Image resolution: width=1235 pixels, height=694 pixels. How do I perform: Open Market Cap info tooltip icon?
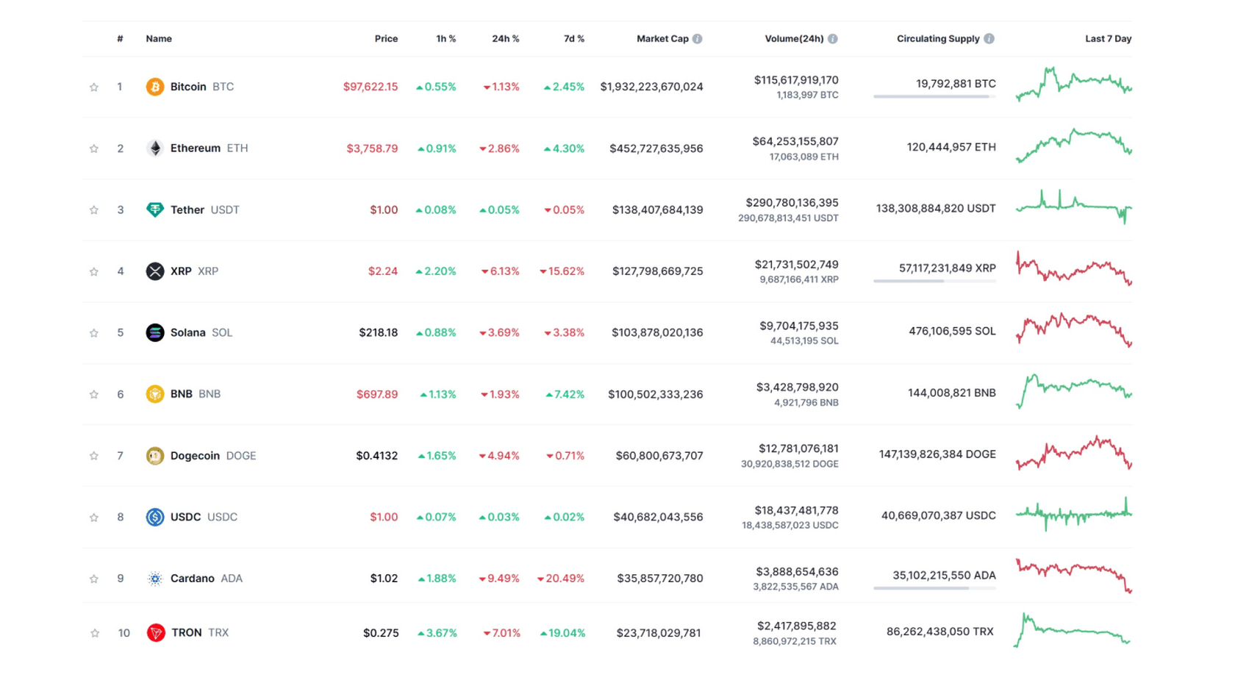[697, 39]
